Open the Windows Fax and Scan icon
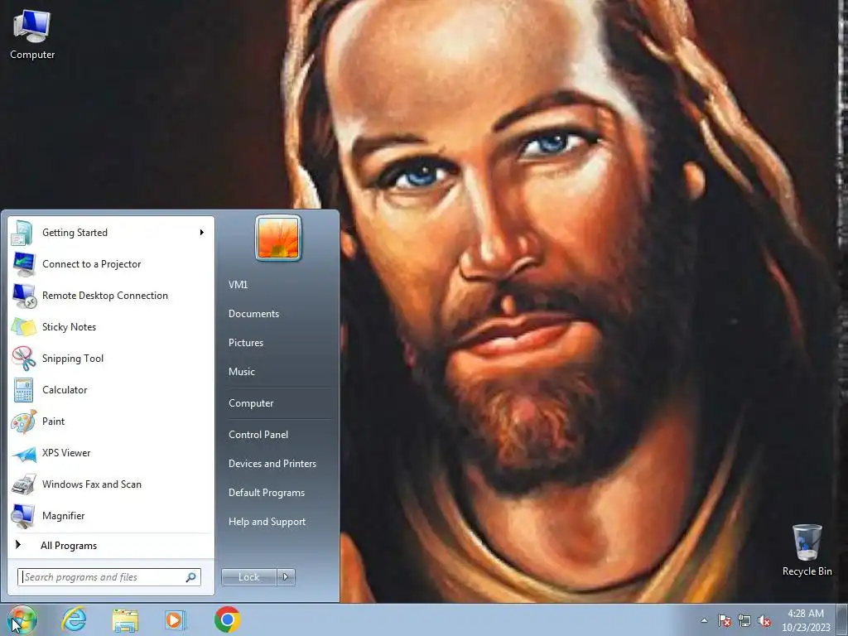Viewport: 848px width, 636px height. click(23, 484)
